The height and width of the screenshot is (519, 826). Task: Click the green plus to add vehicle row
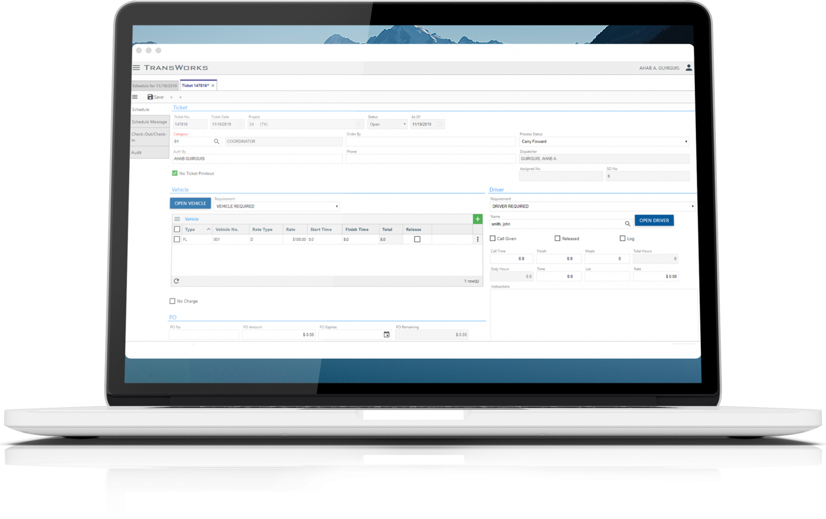(478, 219)
